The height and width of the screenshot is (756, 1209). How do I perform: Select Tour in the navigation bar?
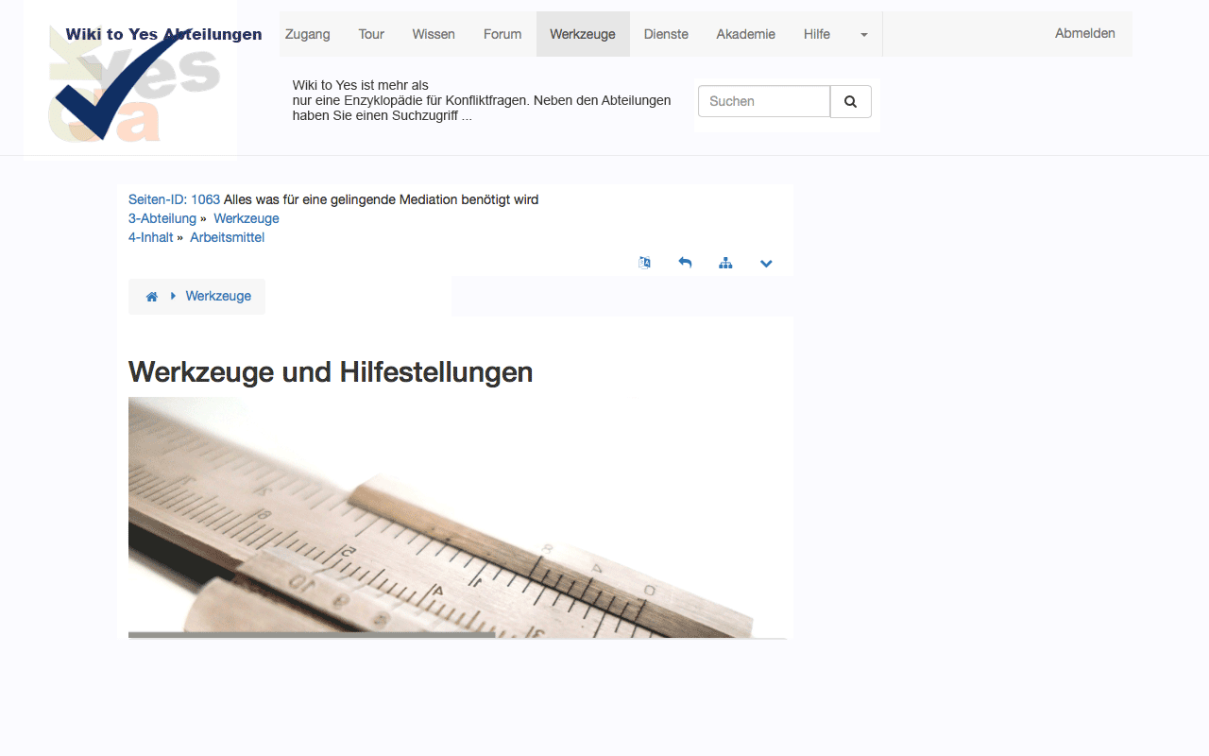pyautogui.click(x=371, y=34)
